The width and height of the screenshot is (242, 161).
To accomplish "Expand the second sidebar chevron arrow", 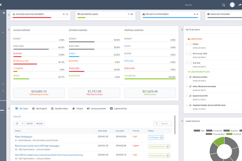I will pyautogui.click(x=3, y=84).
